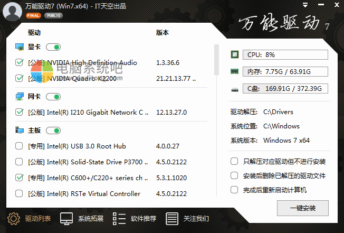Click version 21.21.13.77 of the Quadro driver
This screenshot has width=344, height=233.
[176, 78]
